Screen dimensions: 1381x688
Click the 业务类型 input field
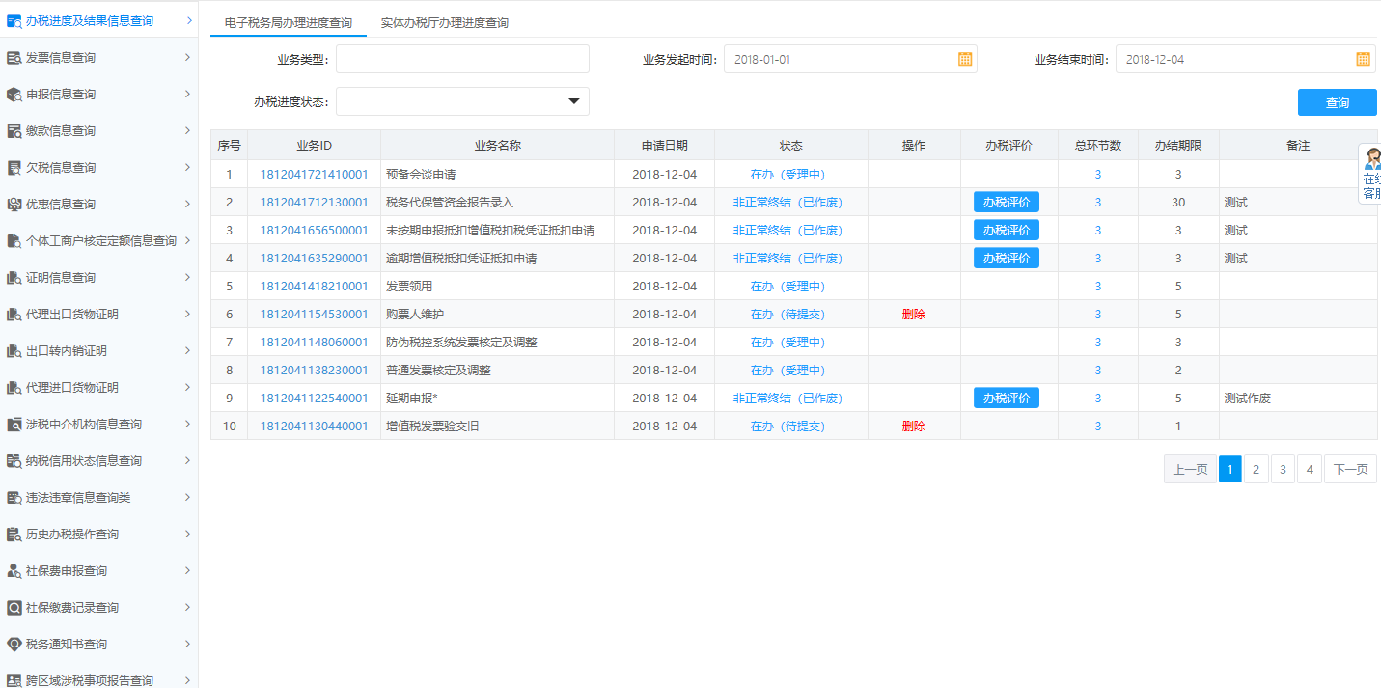(x=462, y=59)
